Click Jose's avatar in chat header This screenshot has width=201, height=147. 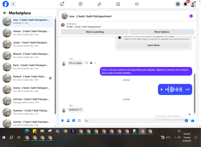[x=65, y=16]
